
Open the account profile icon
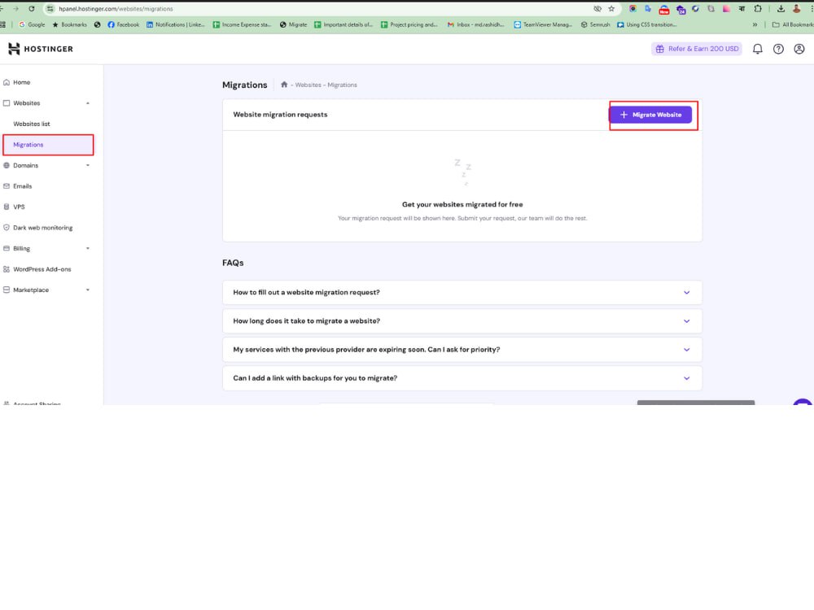click(x=799, y=49)
